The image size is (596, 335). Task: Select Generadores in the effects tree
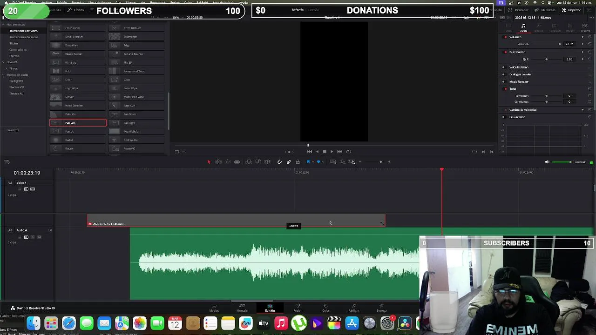click(x=18, y=50)
